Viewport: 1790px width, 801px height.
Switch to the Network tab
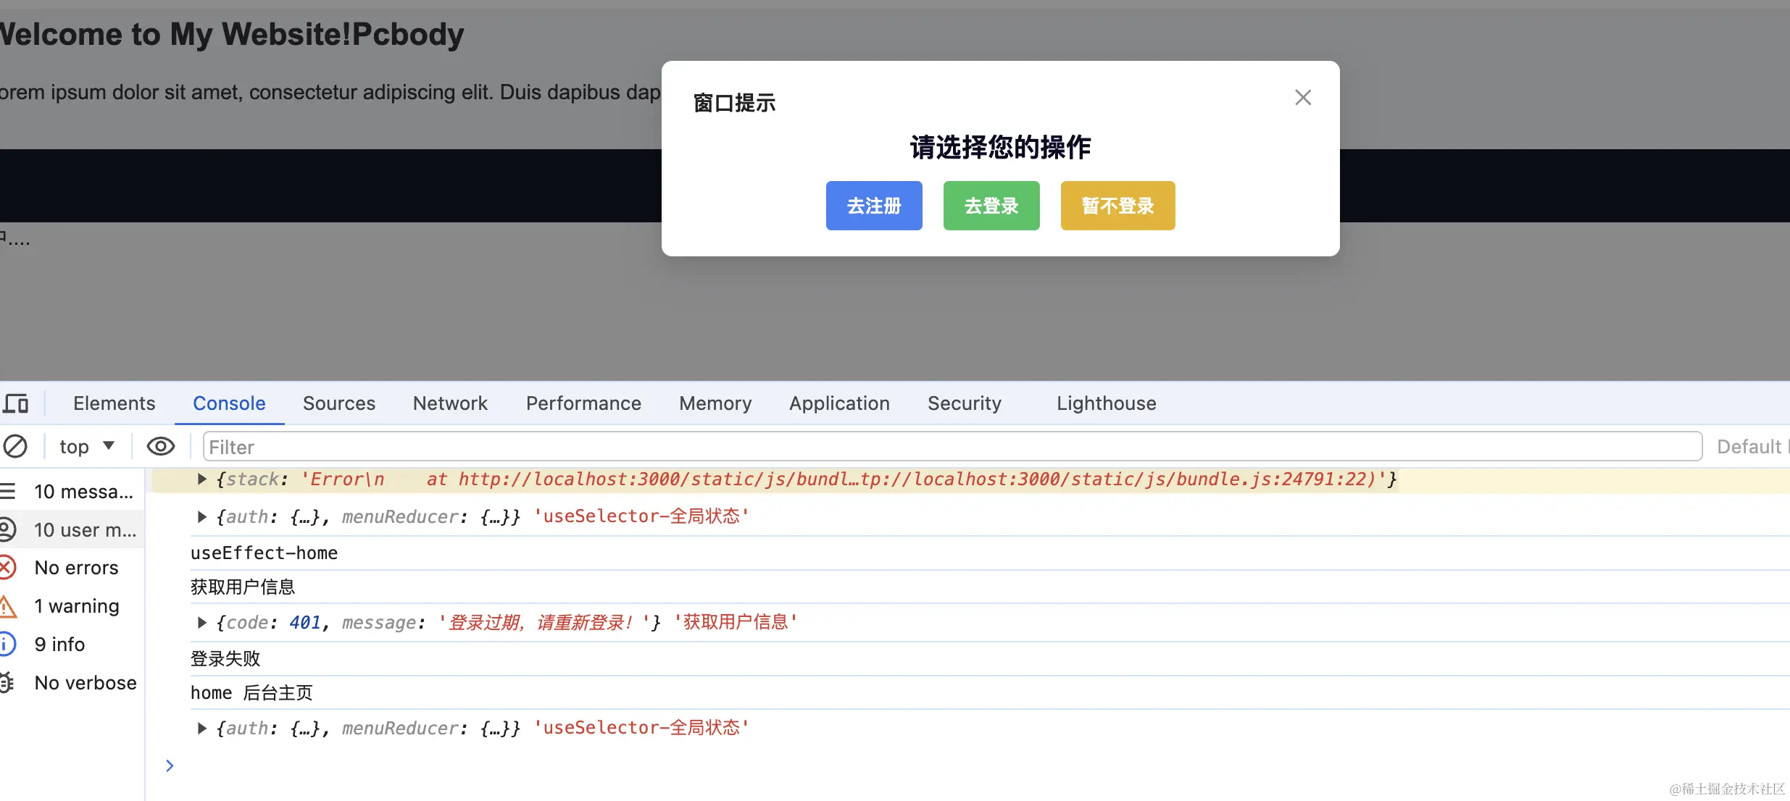coord(450,403)
